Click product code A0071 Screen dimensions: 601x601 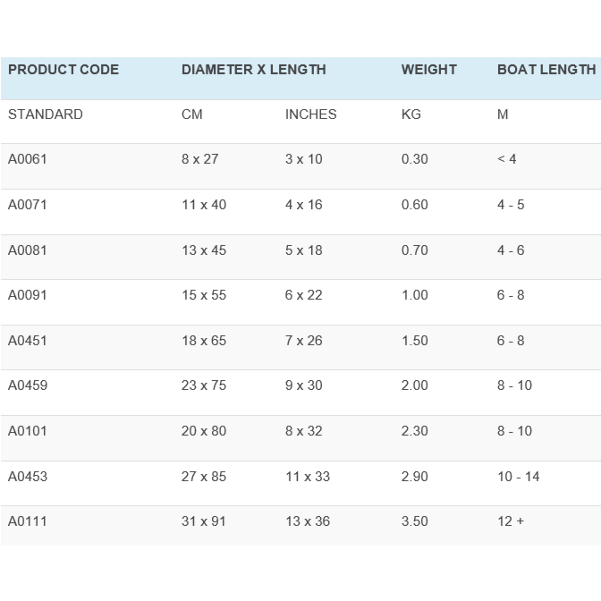(28, 205)
